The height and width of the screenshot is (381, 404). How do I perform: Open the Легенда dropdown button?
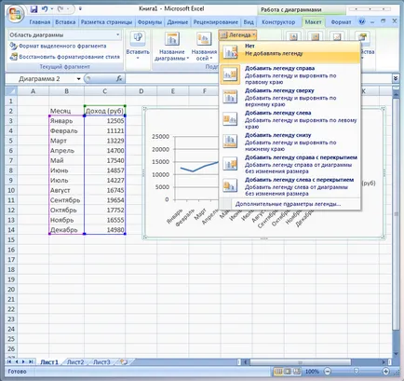point(237,35)
